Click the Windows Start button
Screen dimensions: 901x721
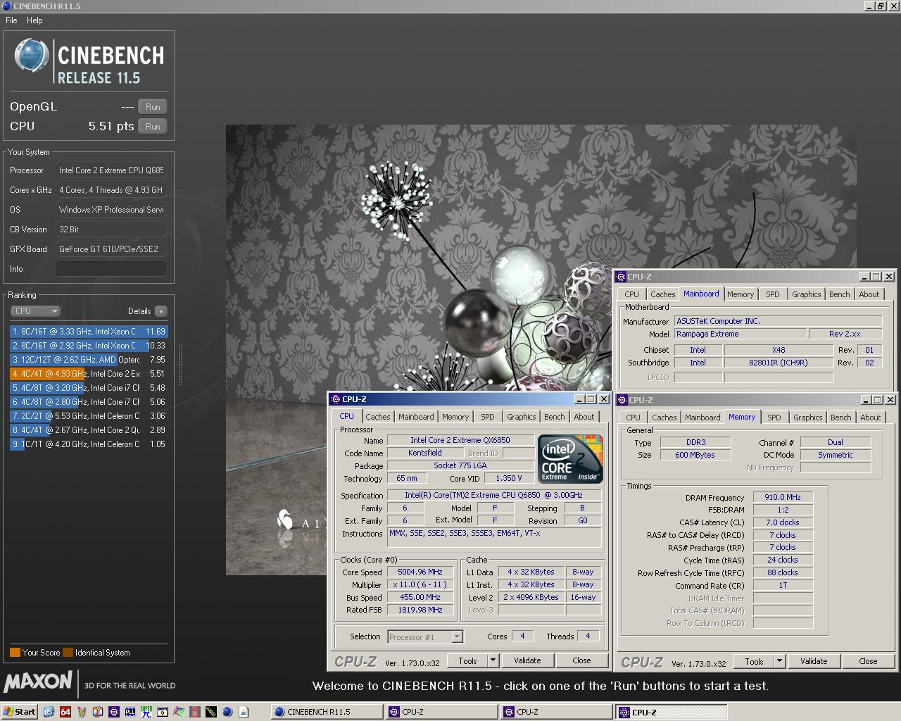(x=19, y=712)
